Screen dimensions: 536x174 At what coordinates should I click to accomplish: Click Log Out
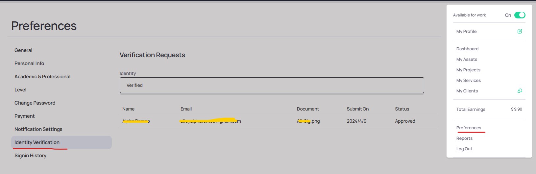point(464,149)
